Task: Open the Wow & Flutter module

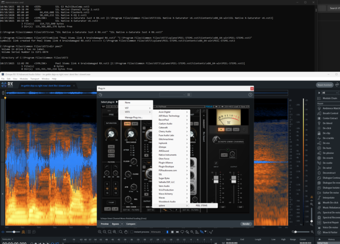Action: coord(328,232)
